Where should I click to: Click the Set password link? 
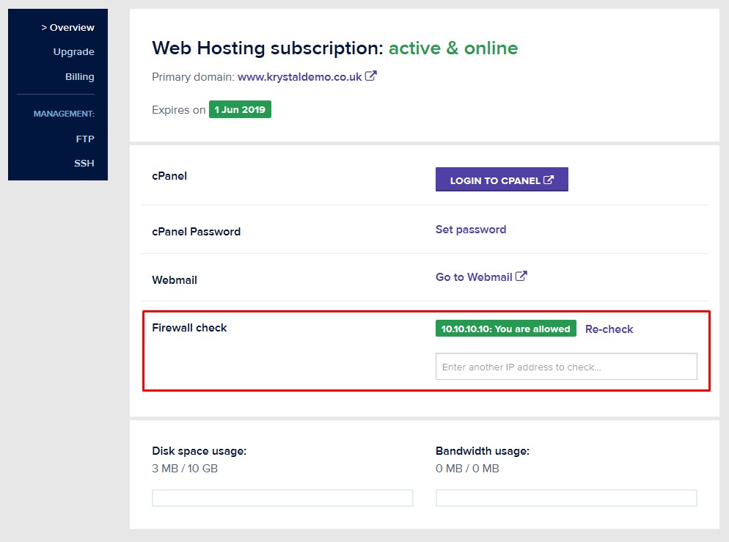tap(471, 230)
